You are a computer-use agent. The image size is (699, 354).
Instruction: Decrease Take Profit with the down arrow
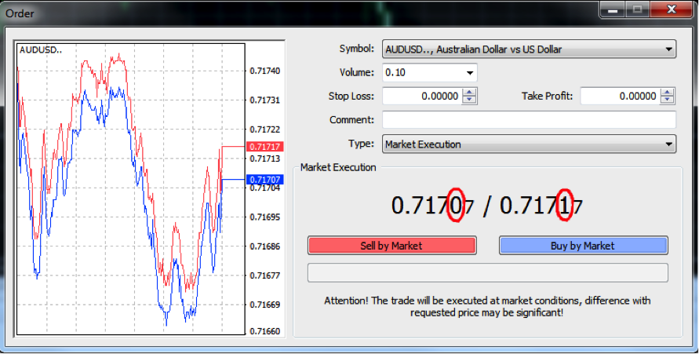click(x=667, y=100)
